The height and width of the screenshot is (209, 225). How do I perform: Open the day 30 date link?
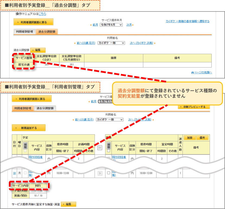point(14,173)
